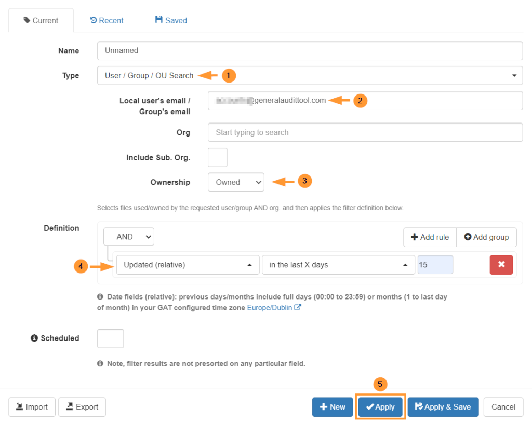Screen dimensions: 532x422
Task: Open the Ownership dropdown set to Owned
Action: 236,182
